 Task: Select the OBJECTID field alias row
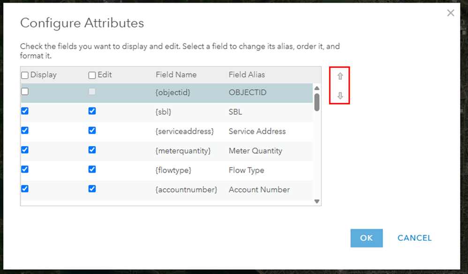[x=247, y=92]
